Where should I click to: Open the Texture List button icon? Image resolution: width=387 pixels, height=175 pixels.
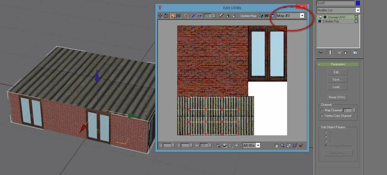pyautogui.click(x=273, y=16)
